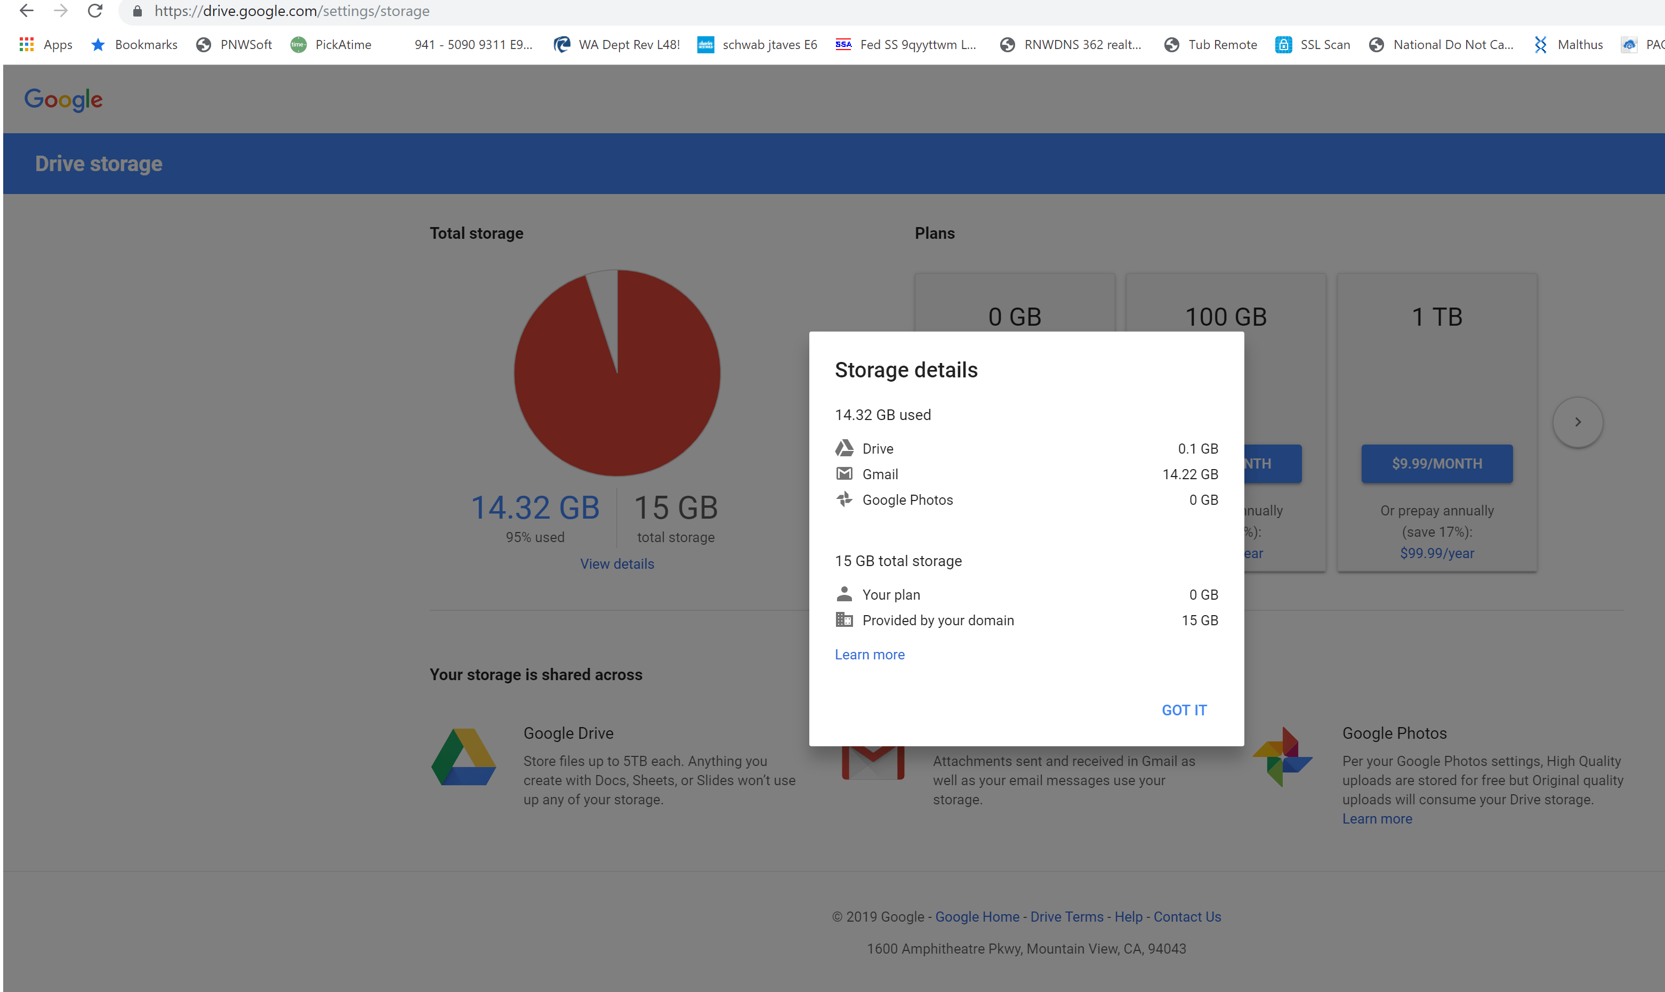Open the Google Home footer link

pyautogui.click(x=977, y=916)
